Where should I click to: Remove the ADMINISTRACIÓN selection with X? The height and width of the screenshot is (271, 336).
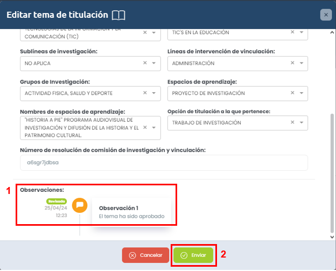(x=293, y=63)
